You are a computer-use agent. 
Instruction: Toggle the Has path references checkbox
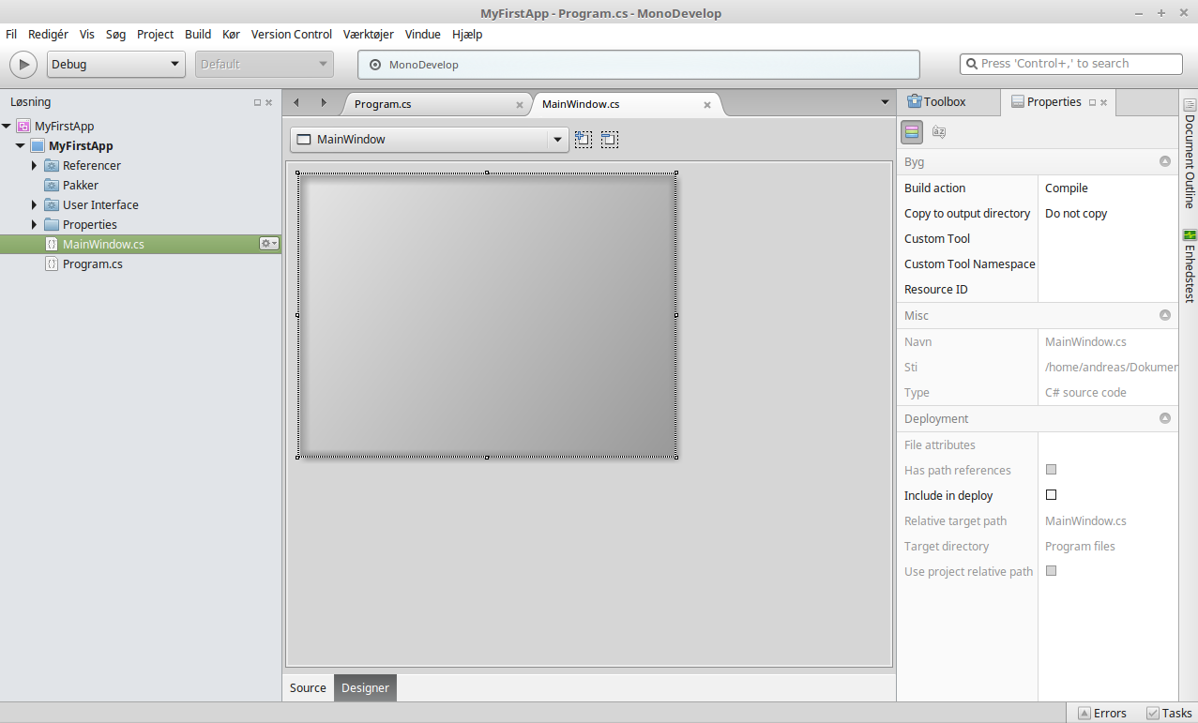1051,469
